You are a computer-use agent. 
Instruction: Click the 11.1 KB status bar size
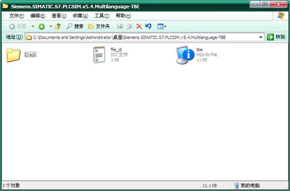point(210,186)
